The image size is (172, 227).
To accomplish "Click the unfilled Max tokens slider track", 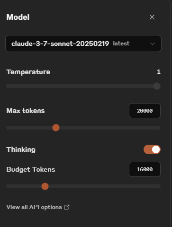I will [110, 128].
